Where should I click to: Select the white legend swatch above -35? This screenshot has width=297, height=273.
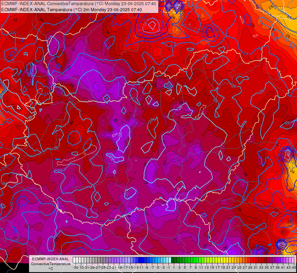(x=74, y=260)
